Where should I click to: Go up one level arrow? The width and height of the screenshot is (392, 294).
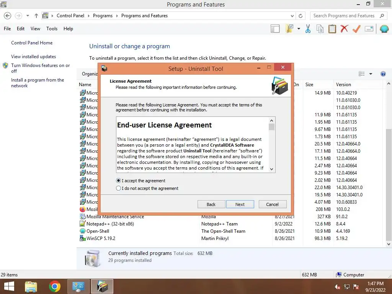click(36, 16)
